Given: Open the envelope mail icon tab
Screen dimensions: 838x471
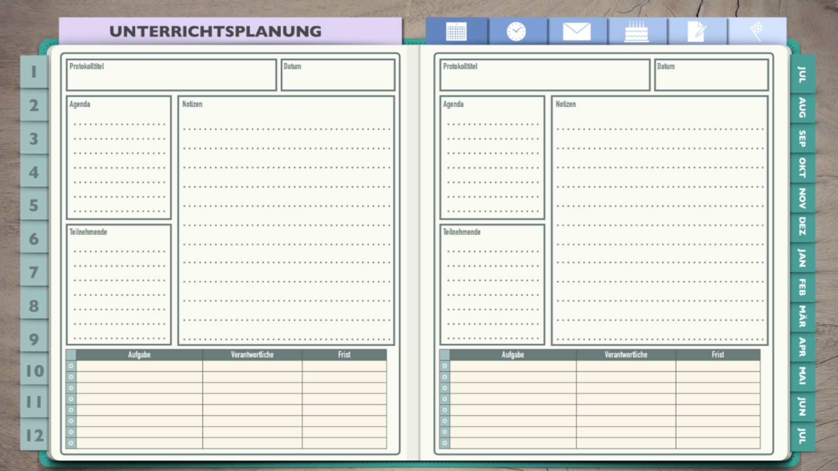Looking at the screenshot, I should click(577, 31).
